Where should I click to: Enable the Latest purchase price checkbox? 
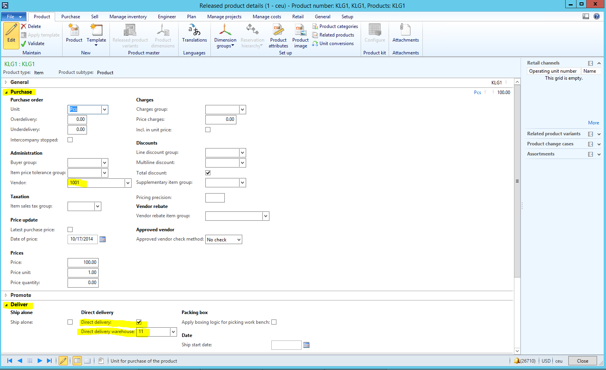pyautogui.click(x=70, y=230)
